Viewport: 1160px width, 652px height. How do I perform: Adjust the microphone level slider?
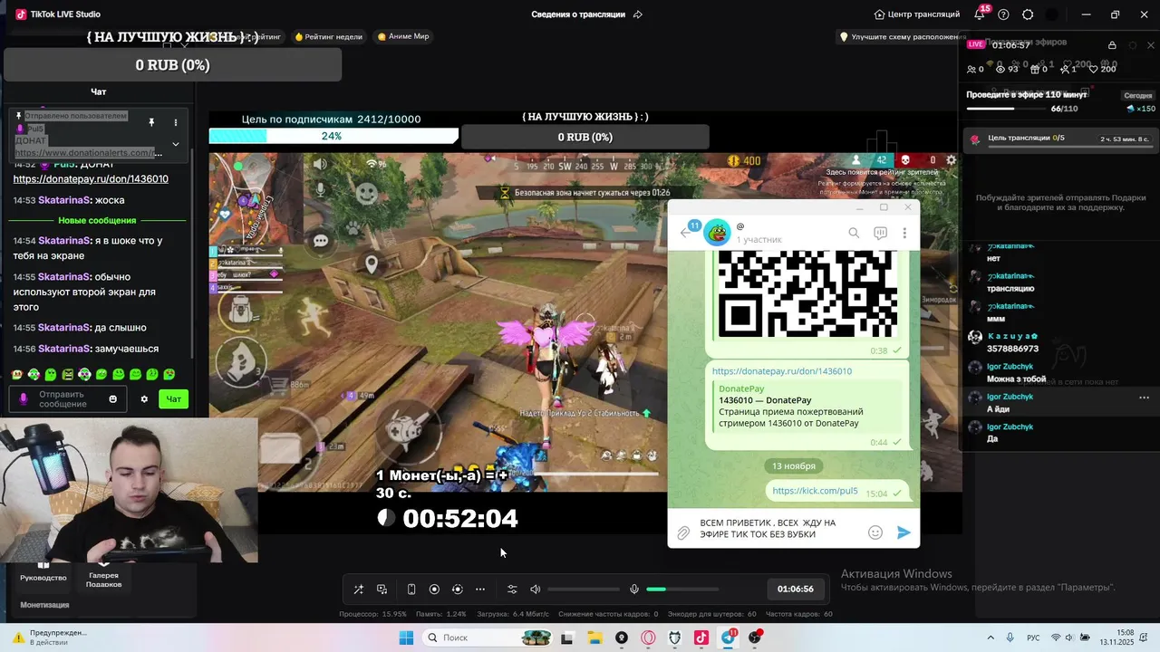coord(682,590)
